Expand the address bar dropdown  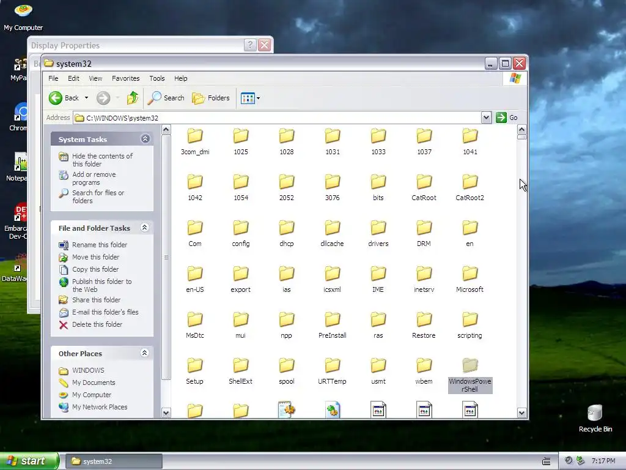tap(486, 117)
